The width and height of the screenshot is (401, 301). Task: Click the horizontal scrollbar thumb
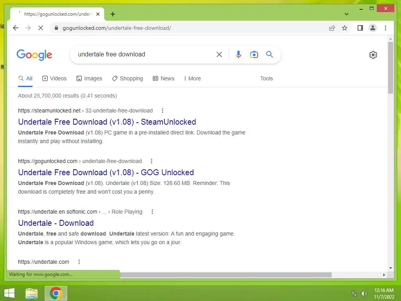coord(226,275)
